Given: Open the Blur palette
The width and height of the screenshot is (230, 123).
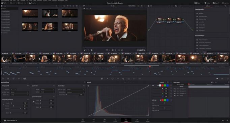Looking at the screenshot, I should pyautogui.click(x=123, y=78).
